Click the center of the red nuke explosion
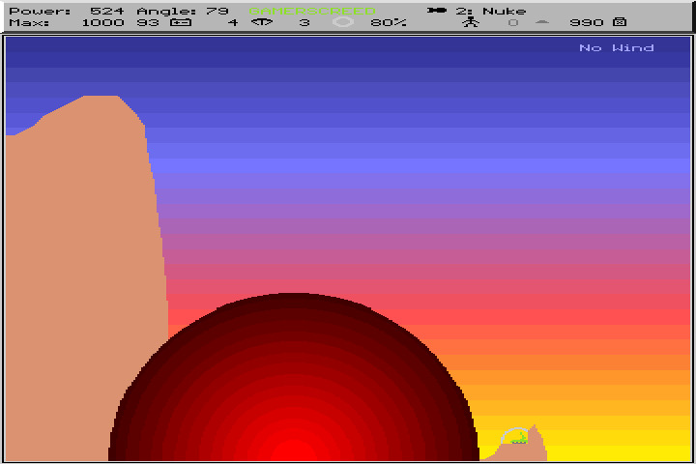 [x=294, y=450]
